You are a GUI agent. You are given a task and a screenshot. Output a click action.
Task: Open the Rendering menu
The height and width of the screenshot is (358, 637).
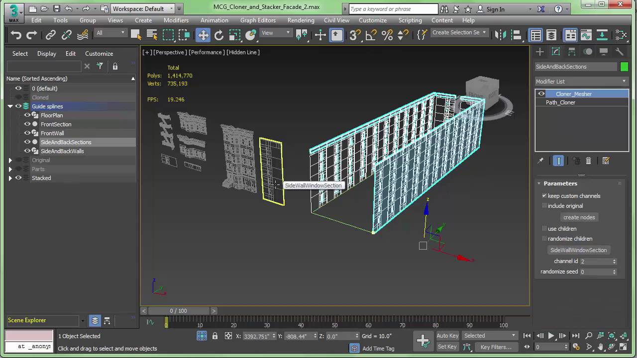[x=301, y=20]
